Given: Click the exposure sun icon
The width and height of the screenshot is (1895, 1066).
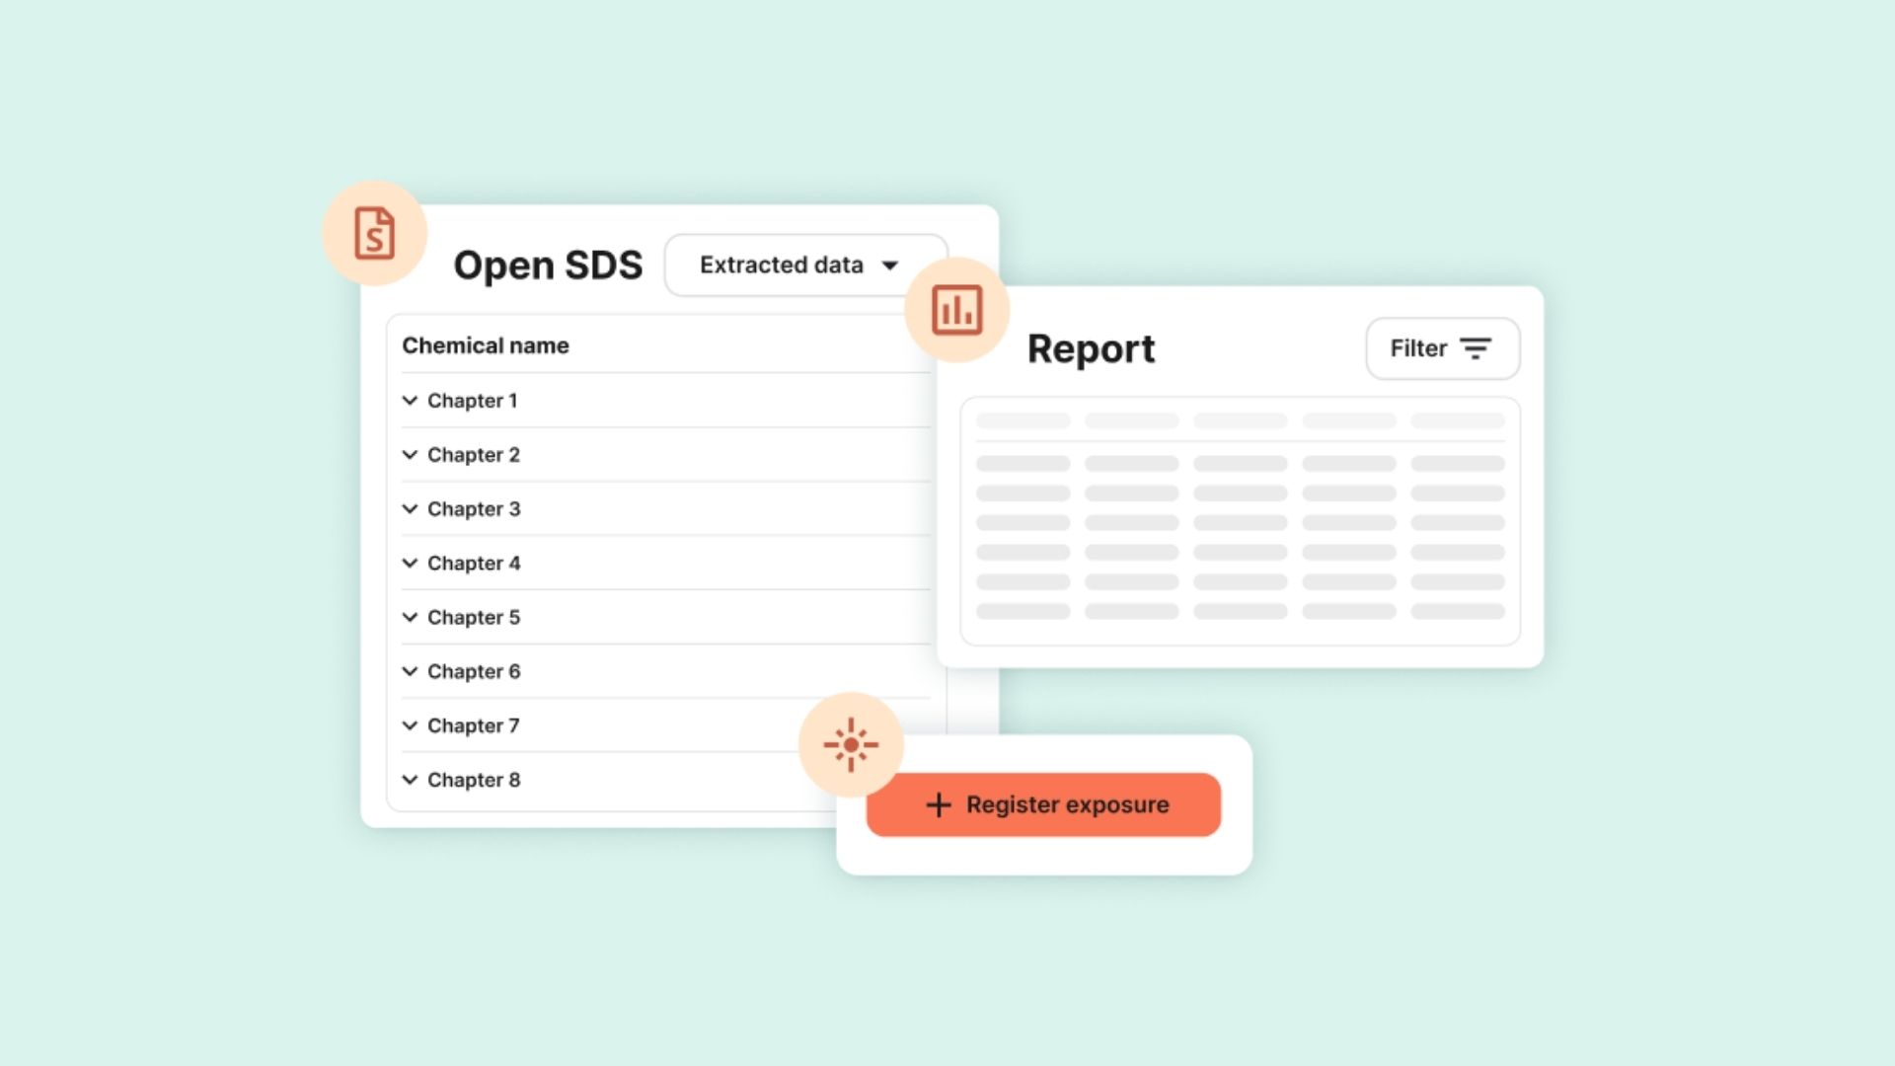Looking at the screenshot, I should [x=851, y=745].
